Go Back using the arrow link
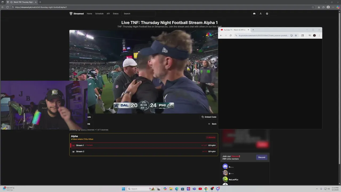This screenshot has width=341, height=192. point(212,124)
